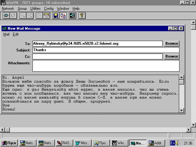196x147 pixels.
Task: Open the Network menu
Action: pos(8,9)
